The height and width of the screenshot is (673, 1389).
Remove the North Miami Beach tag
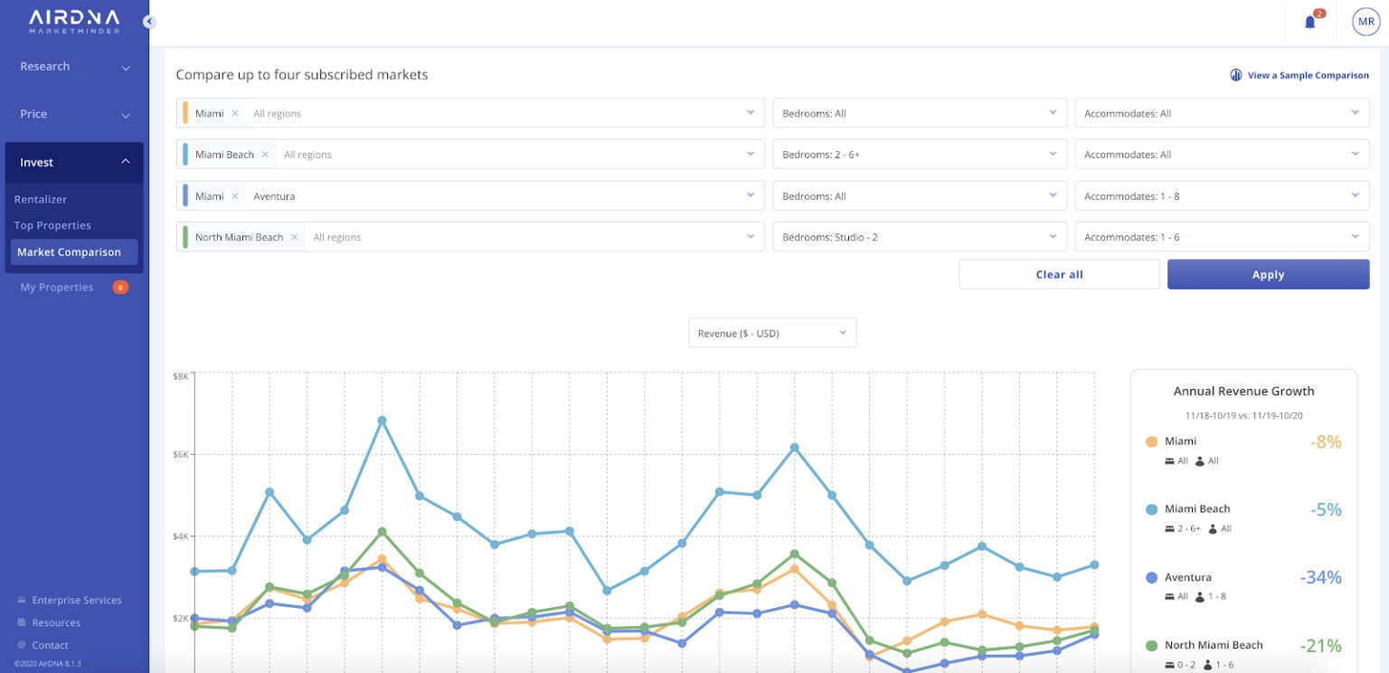pyautogui.click(x=294, y=237)
